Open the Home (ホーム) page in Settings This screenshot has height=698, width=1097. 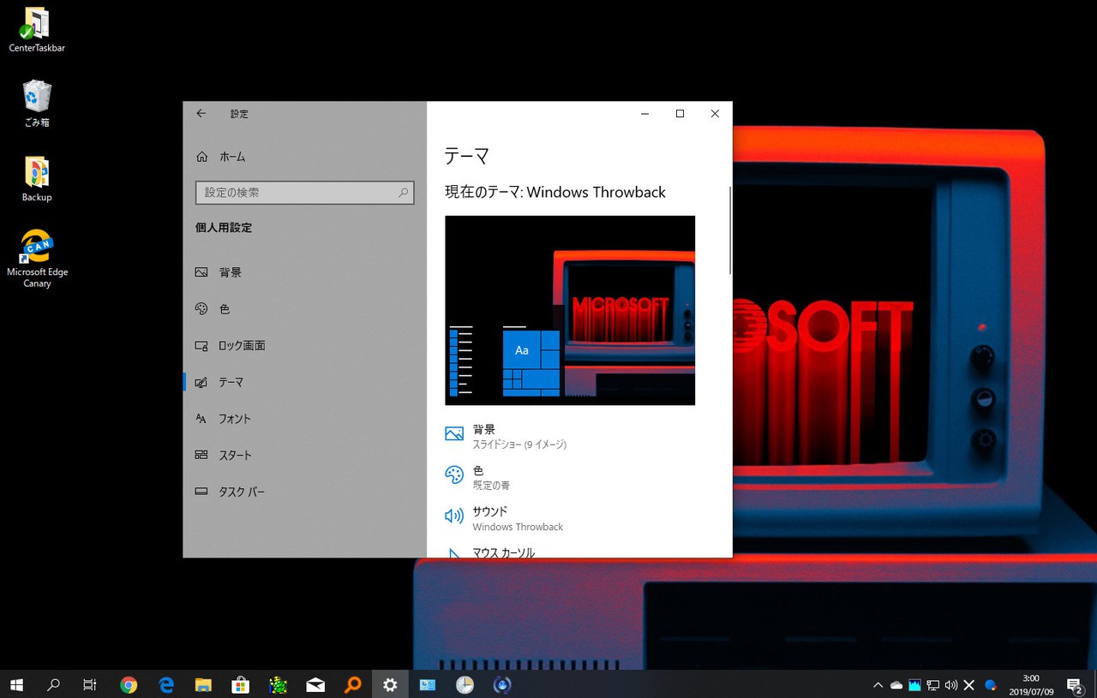point(220,157)
